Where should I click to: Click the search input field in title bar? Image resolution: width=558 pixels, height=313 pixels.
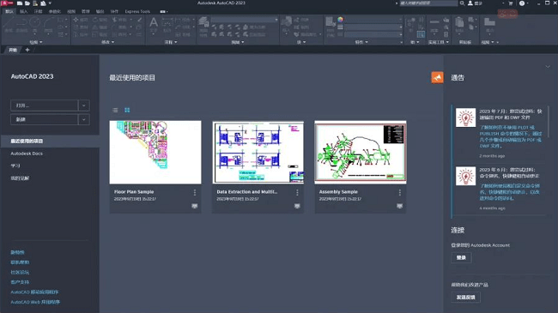[x=428, y=3]
